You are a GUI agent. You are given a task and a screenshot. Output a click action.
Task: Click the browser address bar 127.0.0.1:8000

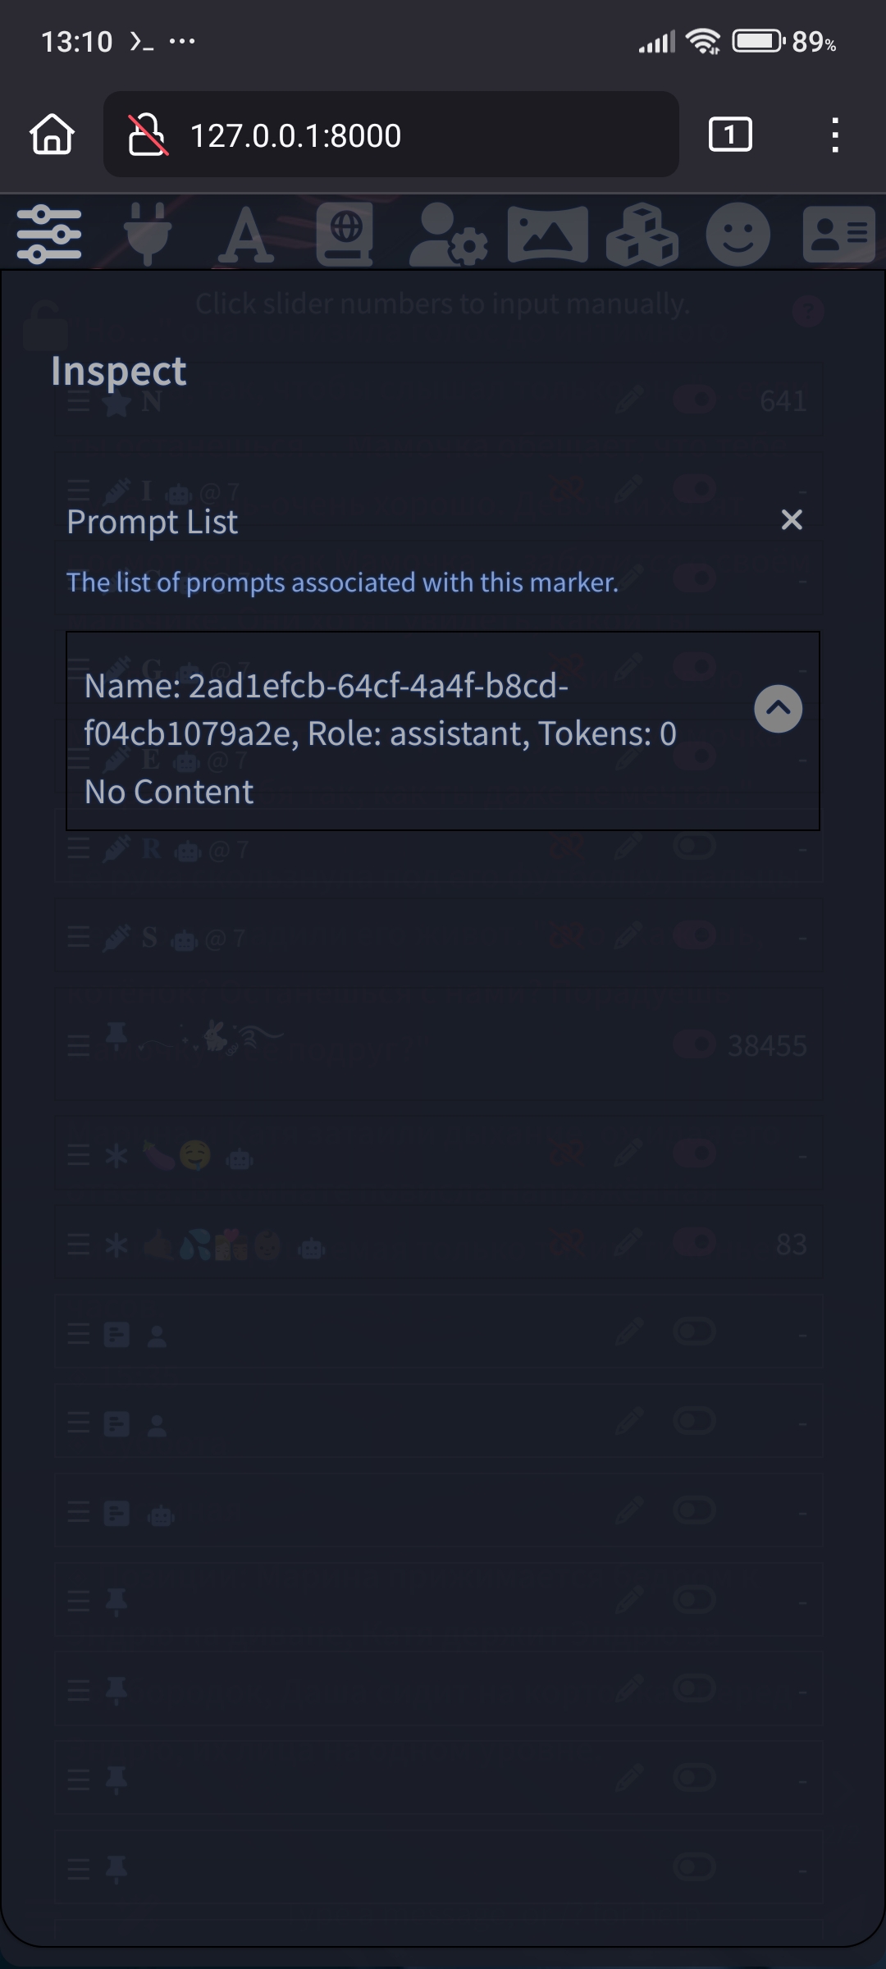click(x=391, y=135)
